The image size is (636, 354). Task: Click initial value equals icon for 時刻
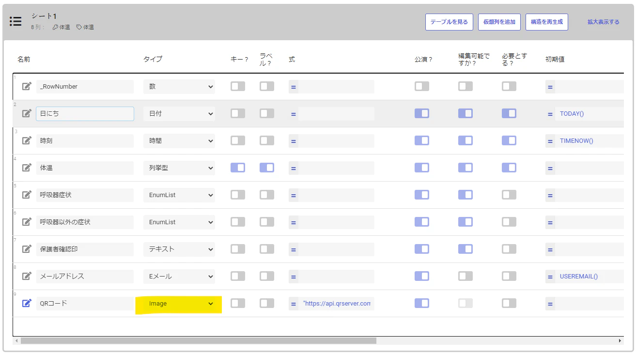[550, 141]
